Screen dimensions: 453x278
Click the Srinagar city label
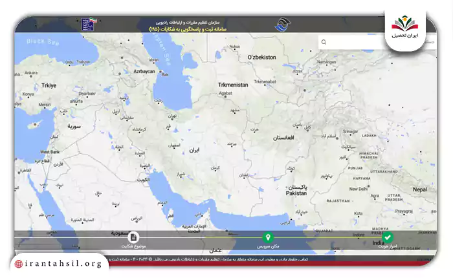[351, 132]
